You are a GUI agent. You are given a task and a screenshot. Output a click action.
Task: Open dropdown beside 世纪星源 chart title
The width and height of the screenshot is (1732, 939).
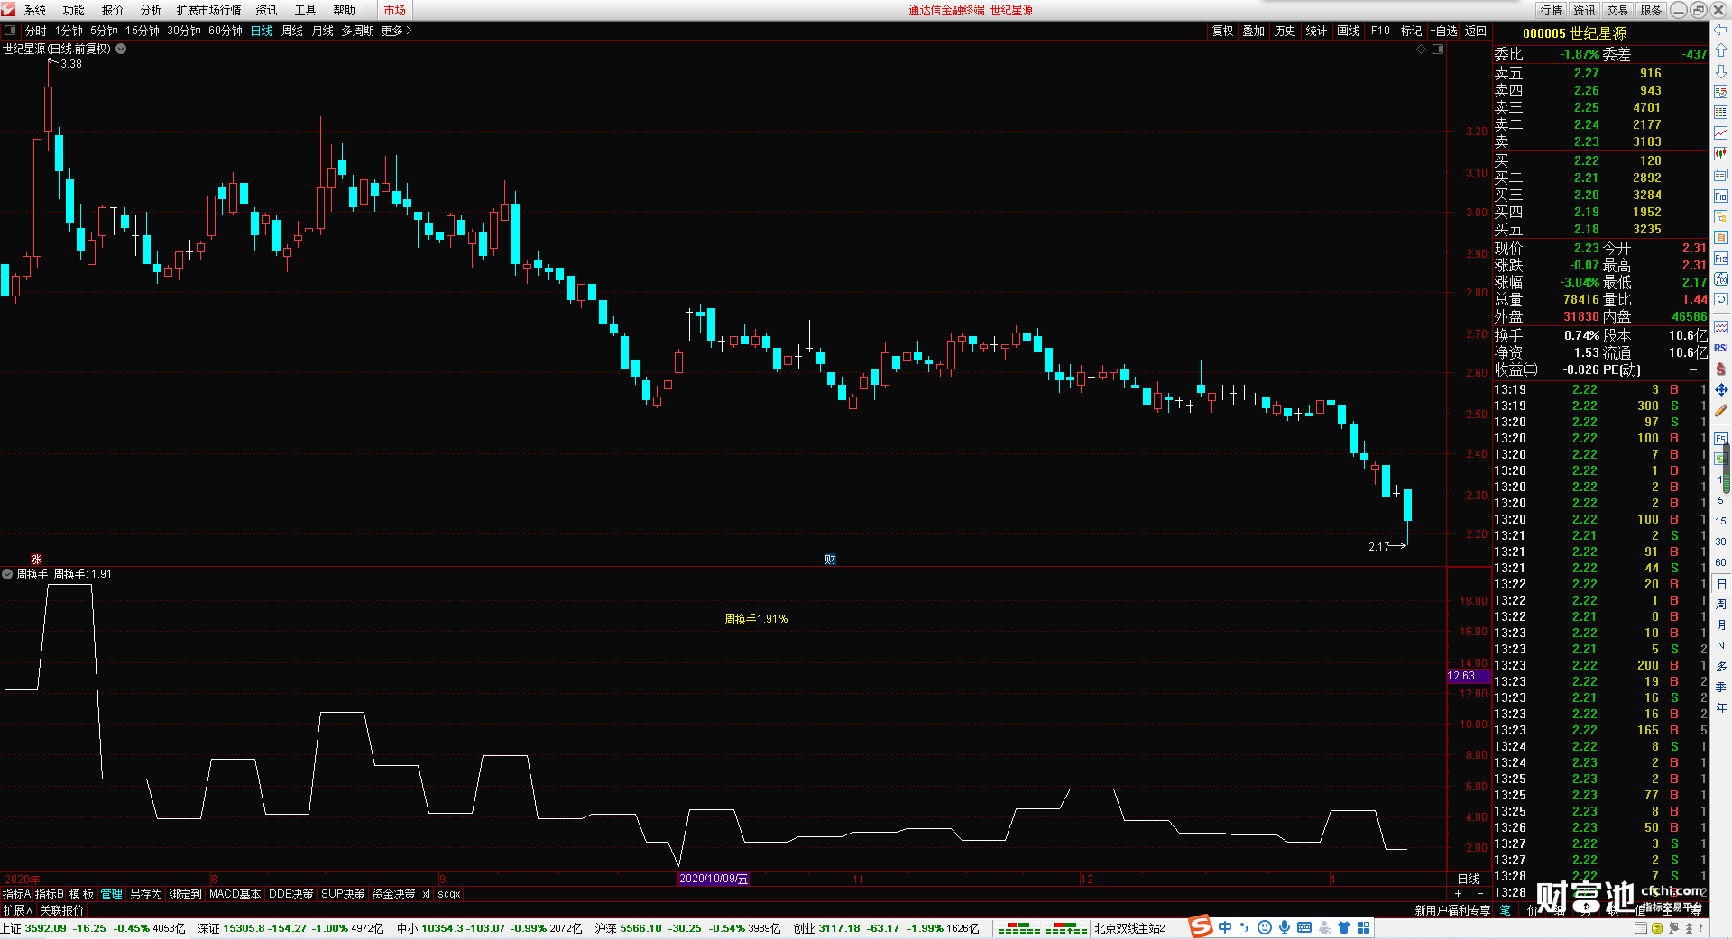121,49
